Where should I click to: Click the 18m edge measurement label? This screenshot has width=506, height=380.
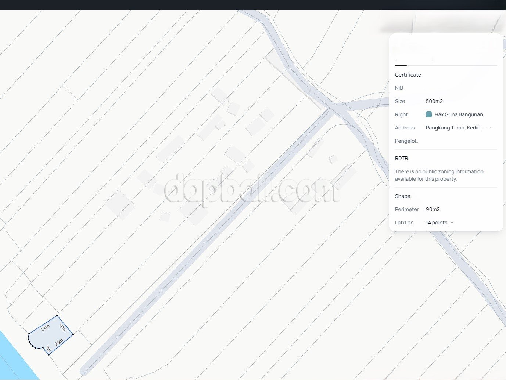click(62, 327)
